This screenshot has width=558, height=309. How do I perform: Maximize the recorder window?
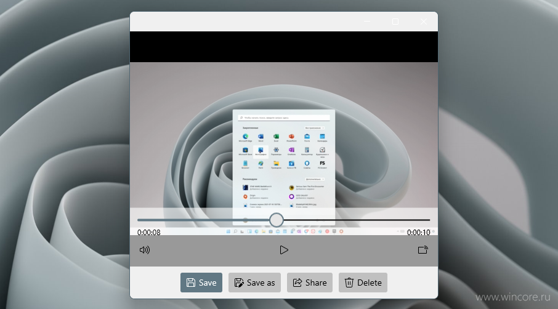click(395, 22)
